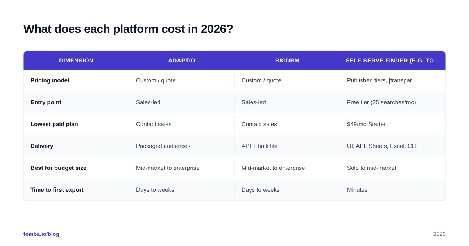469x246 pixels.
Task: Click the 'Best for budget size' row label
Action: pos(59,168)
